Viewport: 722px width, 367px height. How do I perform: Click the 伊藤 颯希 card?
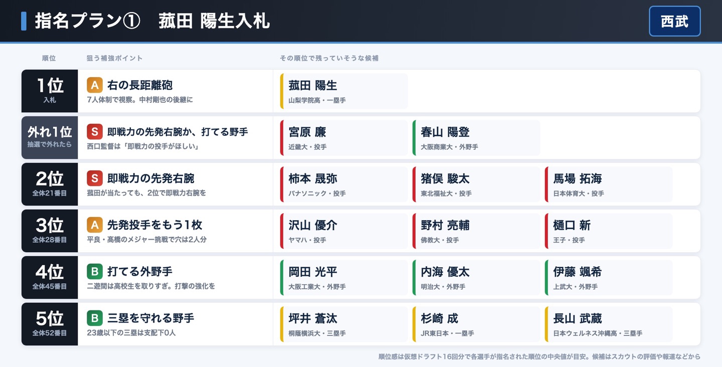coord(609,278)
